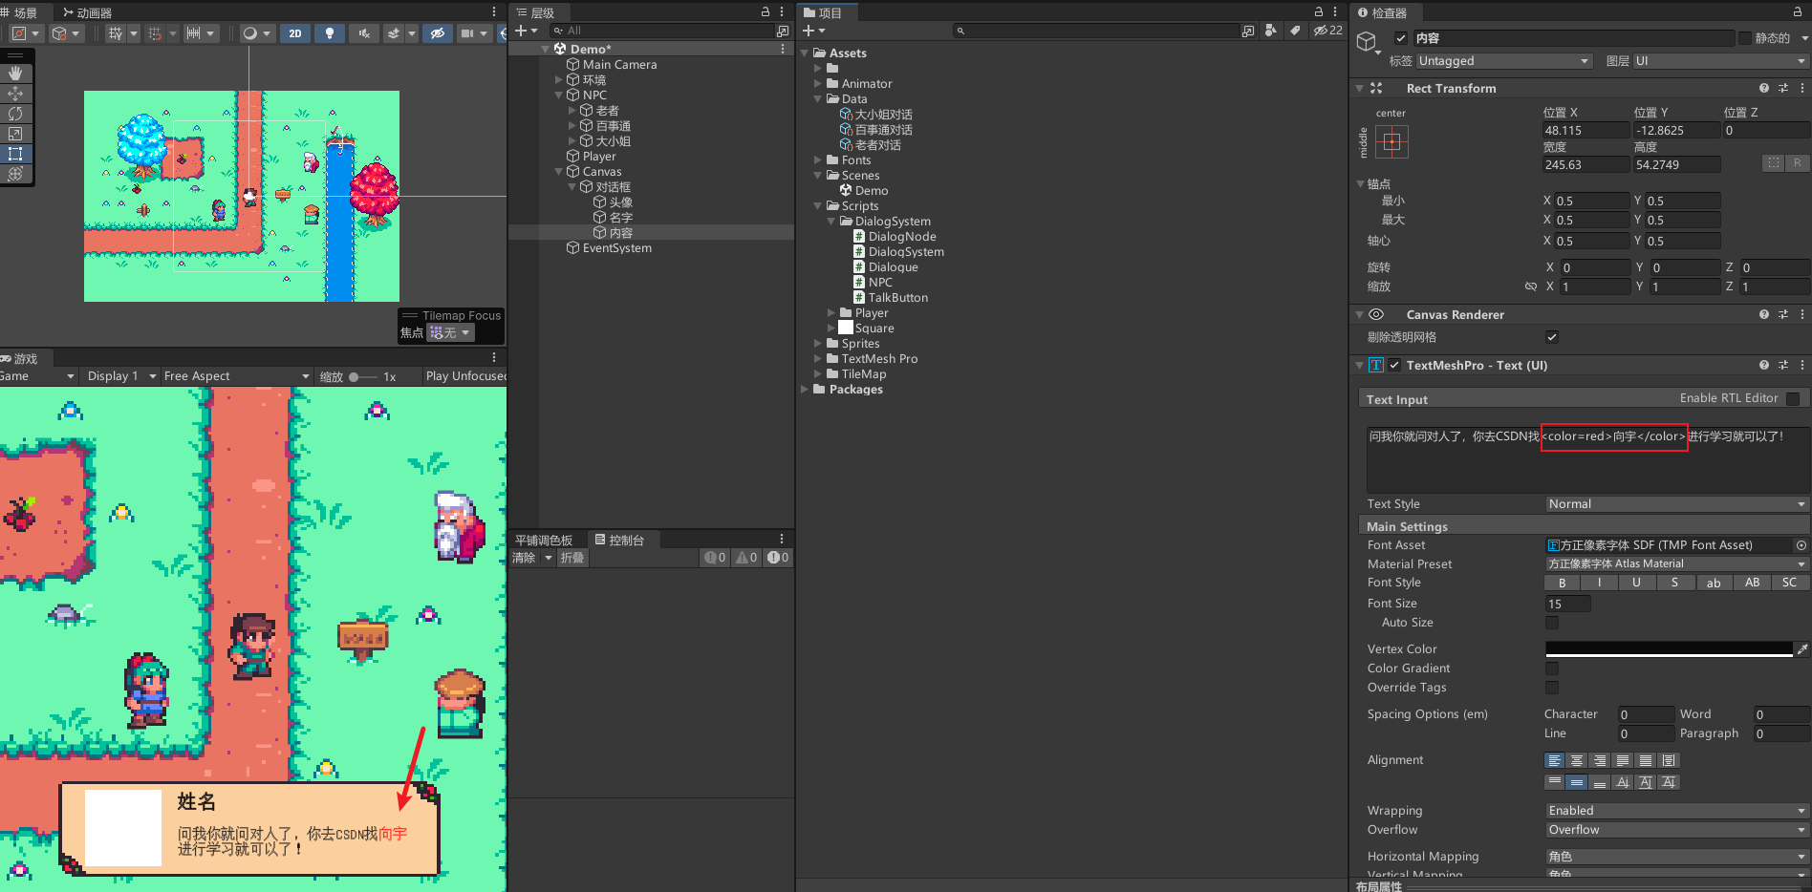
Task: Open the DialogSystem script asset
Action: tap(905, 252)
